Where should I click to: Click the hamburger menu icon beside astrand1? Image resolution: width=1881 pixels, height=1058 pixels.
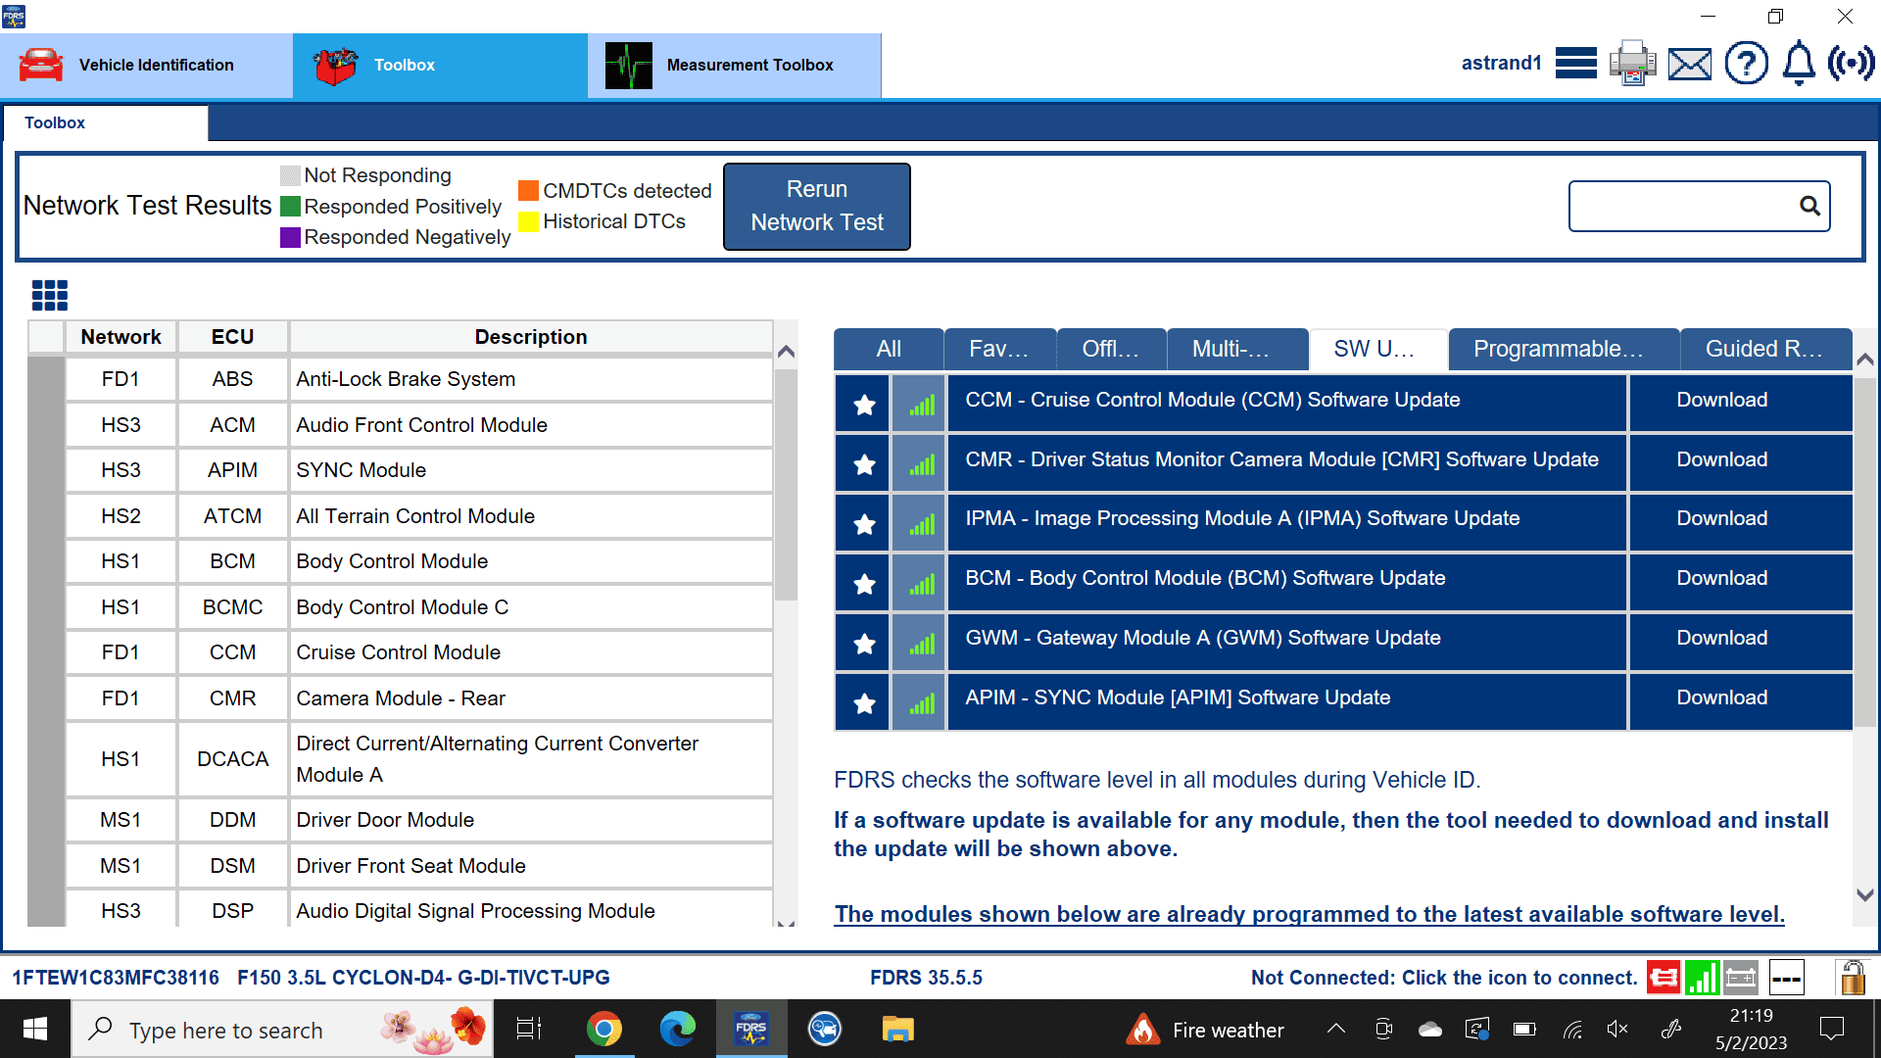pos(1575,64)
